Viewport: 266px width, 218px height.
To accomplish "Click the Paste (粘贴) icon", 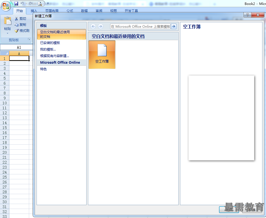I will 7,21.
